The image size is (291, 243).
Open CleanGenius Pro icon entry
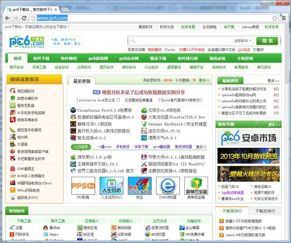(73, 110)
